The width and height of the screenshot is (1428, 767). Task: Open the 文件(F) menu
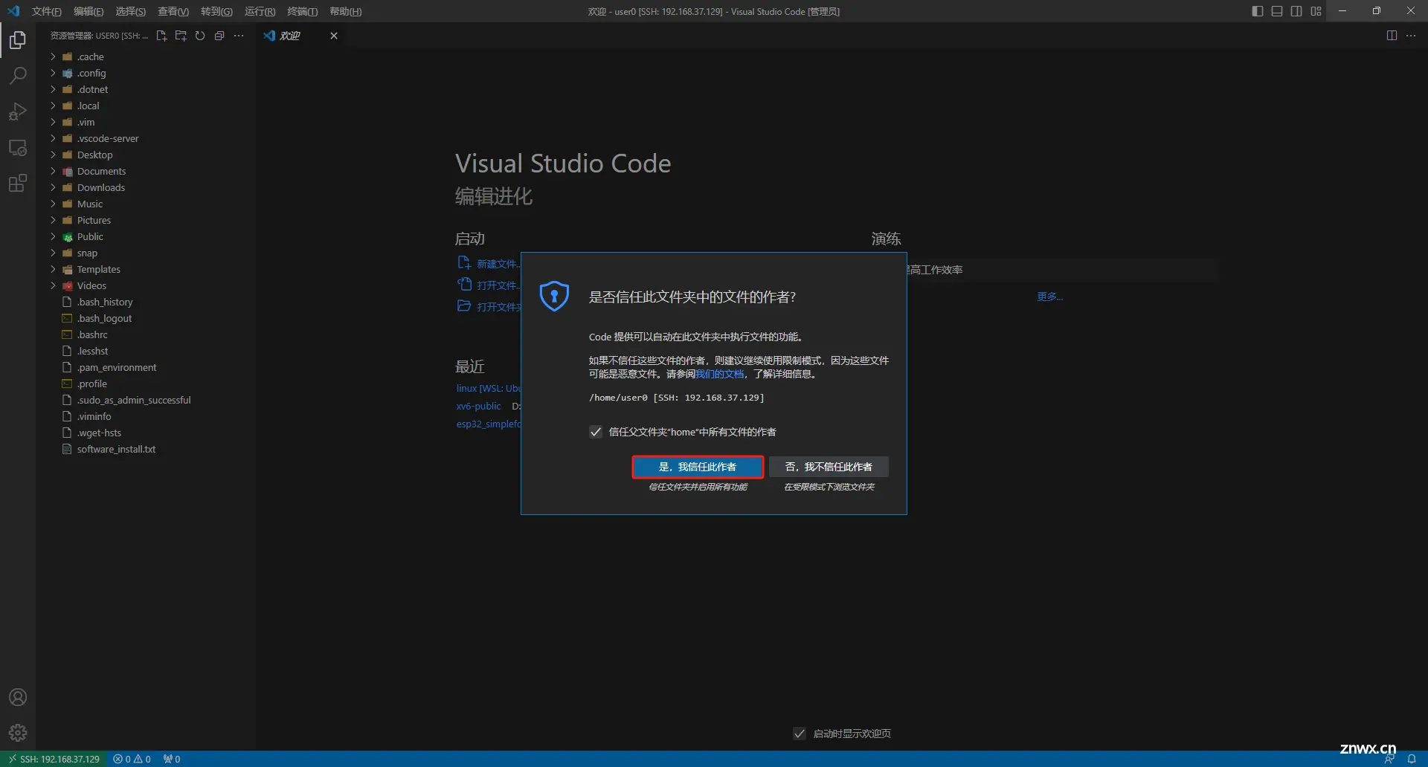coord(46,11)
